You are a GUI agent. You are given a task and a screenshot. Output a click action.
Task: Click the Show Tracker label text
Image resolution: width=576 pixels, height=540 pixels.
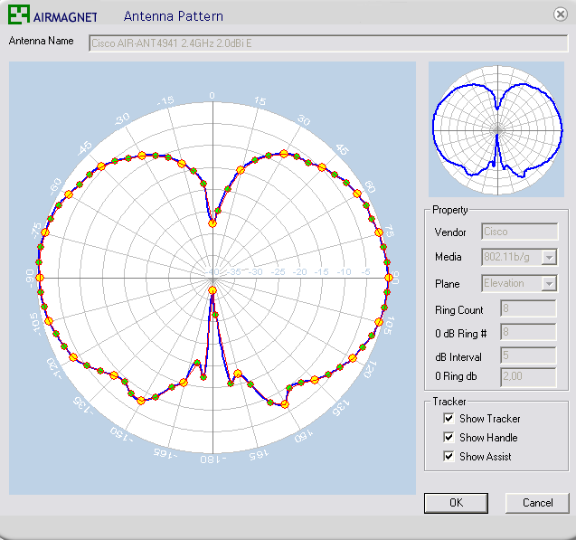(490, 419)
